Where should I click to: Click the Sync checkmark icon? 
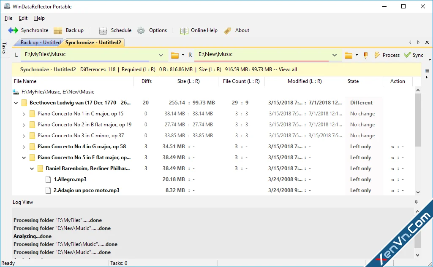click(x=407, y=55)
